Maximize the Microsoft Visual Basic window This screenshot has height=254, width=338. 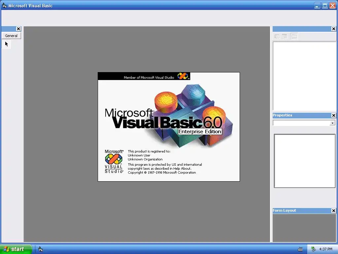(325, 5)
